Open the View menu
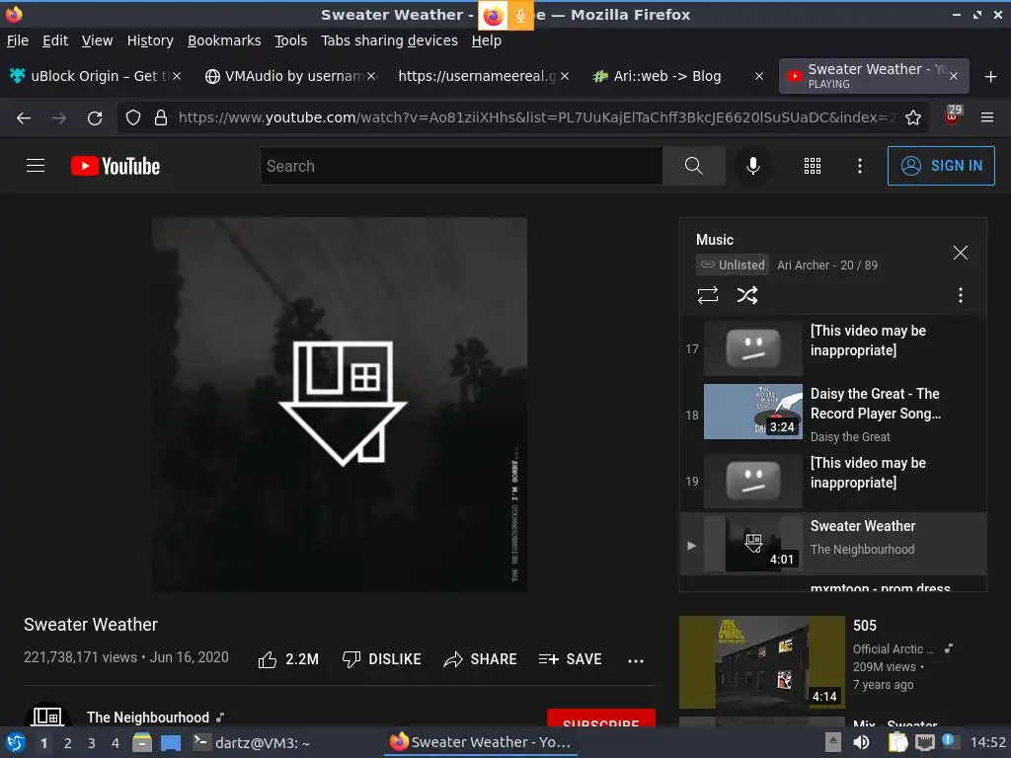This screenshot has width=1011, height=758. point(97,40)
